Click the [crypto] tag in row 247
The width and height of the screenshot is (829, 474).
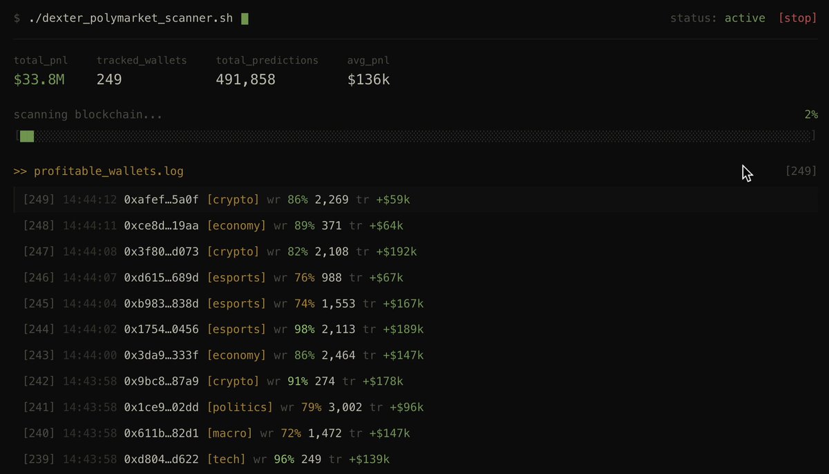(232, 252)
